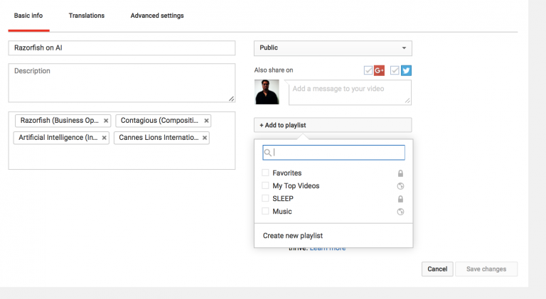Click the Description box resize handle

point(232,99)
